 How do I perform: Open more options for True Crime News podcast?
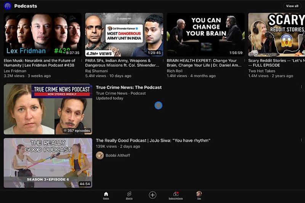301,87
